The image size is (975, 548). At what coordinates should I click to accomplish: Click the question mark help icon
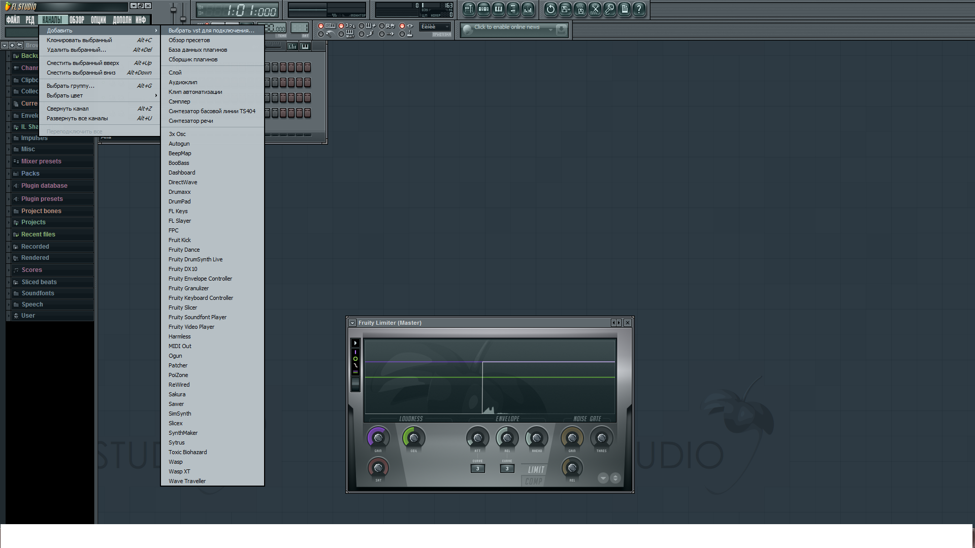[x=639, y=9]
